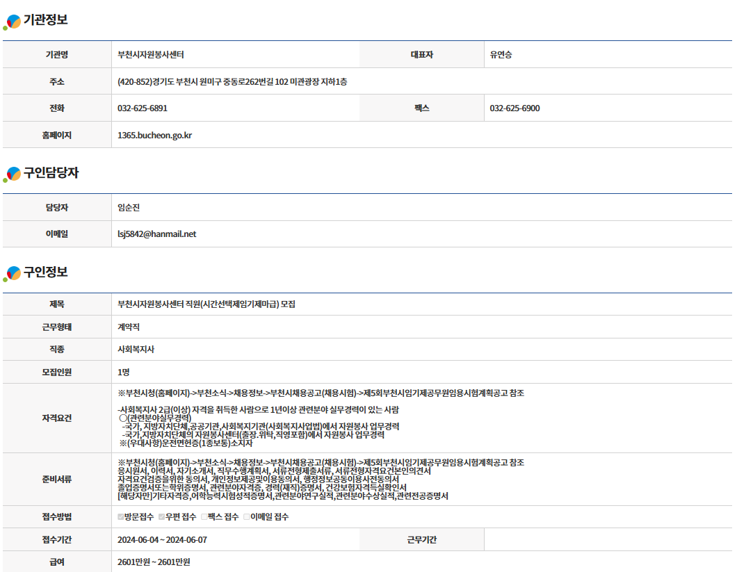Viewport: 737px width, 572px height.
Task: Click the 주소 label cell
Action: 57,81
